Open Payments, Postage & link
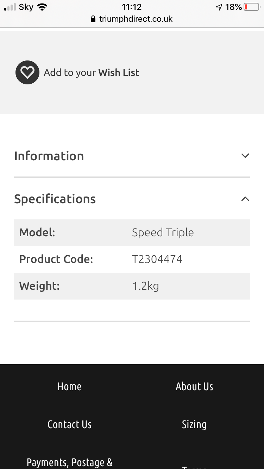 click(69, 462)
